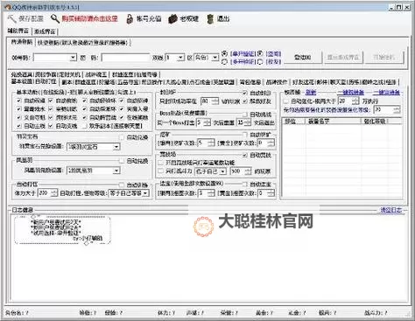Open the 副本 settings tab
This screenshot has height=321, width=415.
[x=67, y=82]
